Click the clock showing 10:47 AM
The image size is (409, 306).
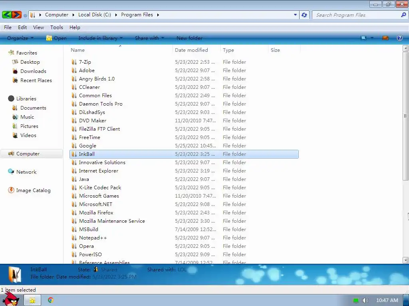point(387,300)
